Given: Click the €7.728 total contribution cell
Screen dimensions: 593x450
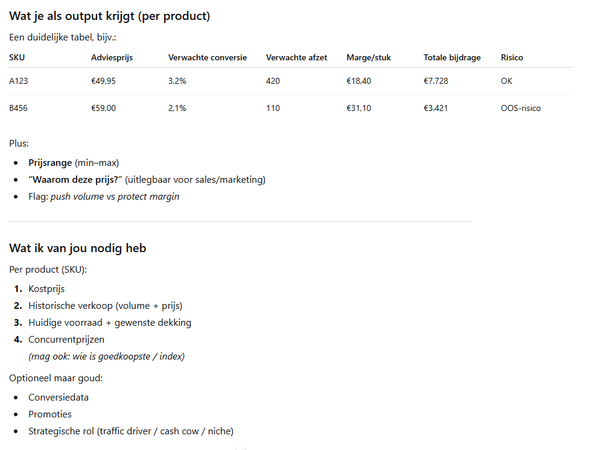Looking at the screenshot, I should [436, 81].
